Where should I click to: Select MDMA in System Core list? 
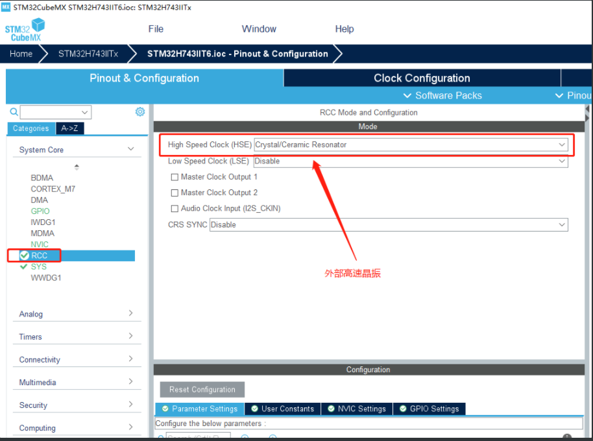(x=43, y=233)
